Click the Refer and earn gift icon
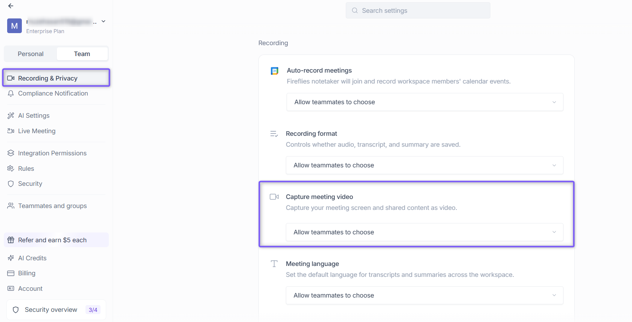Viewport: 632px width, 322px height. 11,240
